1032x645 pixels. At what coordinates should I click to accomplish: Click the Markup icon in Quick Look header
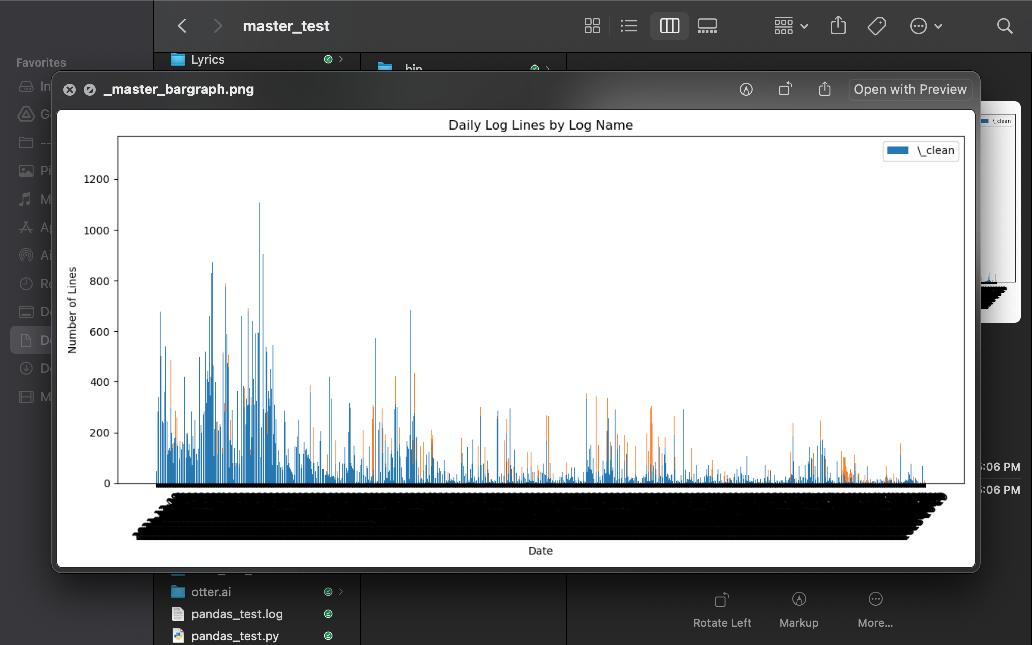(746, 89)
